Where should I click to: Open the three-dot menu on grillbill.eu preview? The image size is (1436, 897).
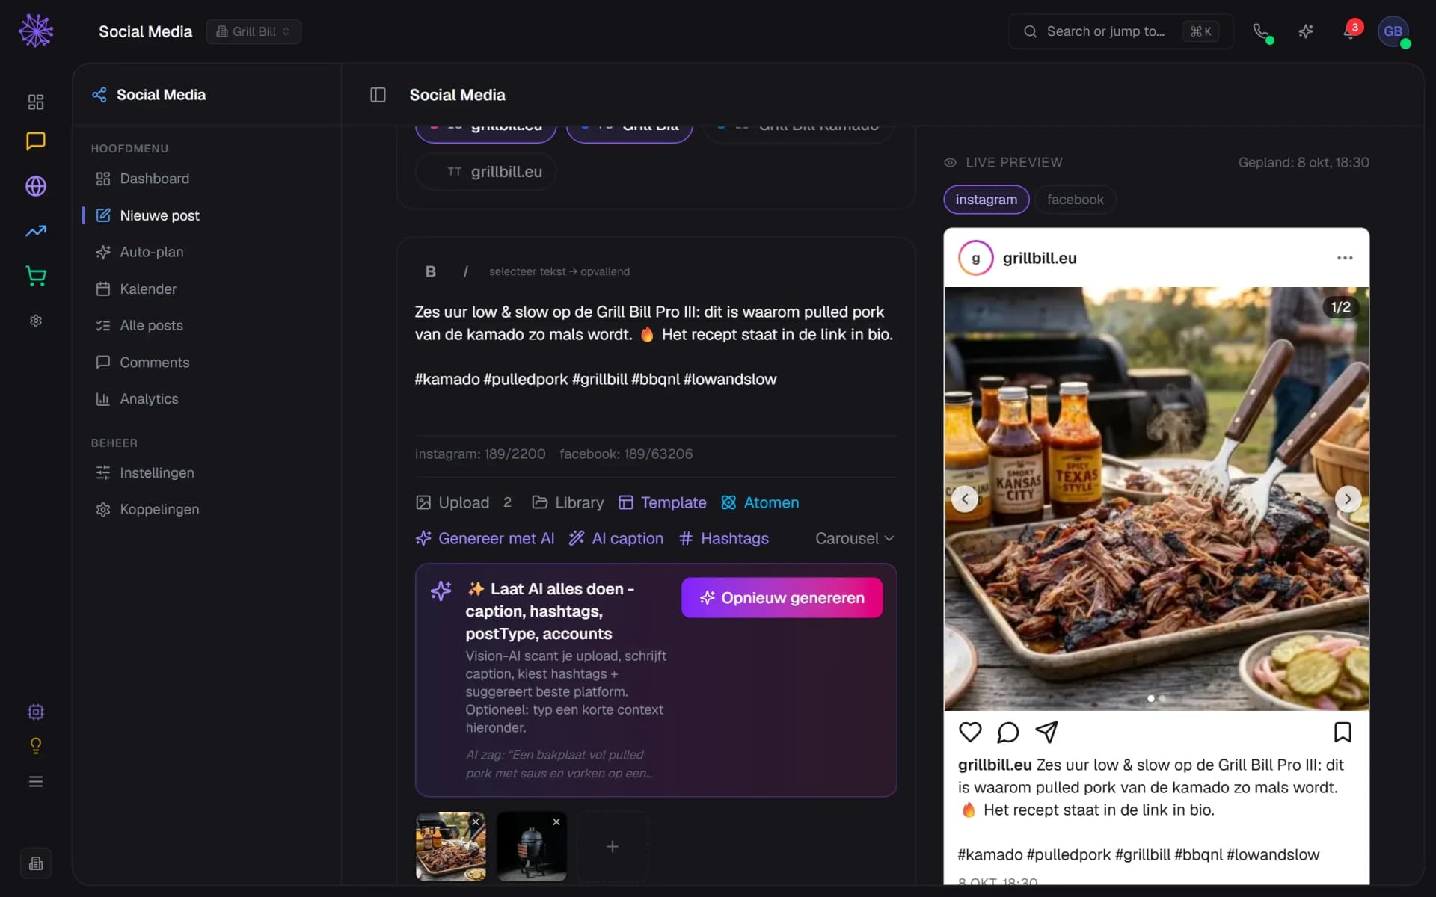pos(1345,258)
